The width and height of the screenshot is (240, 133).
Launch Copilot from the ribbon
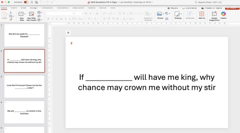pos(223,15)
